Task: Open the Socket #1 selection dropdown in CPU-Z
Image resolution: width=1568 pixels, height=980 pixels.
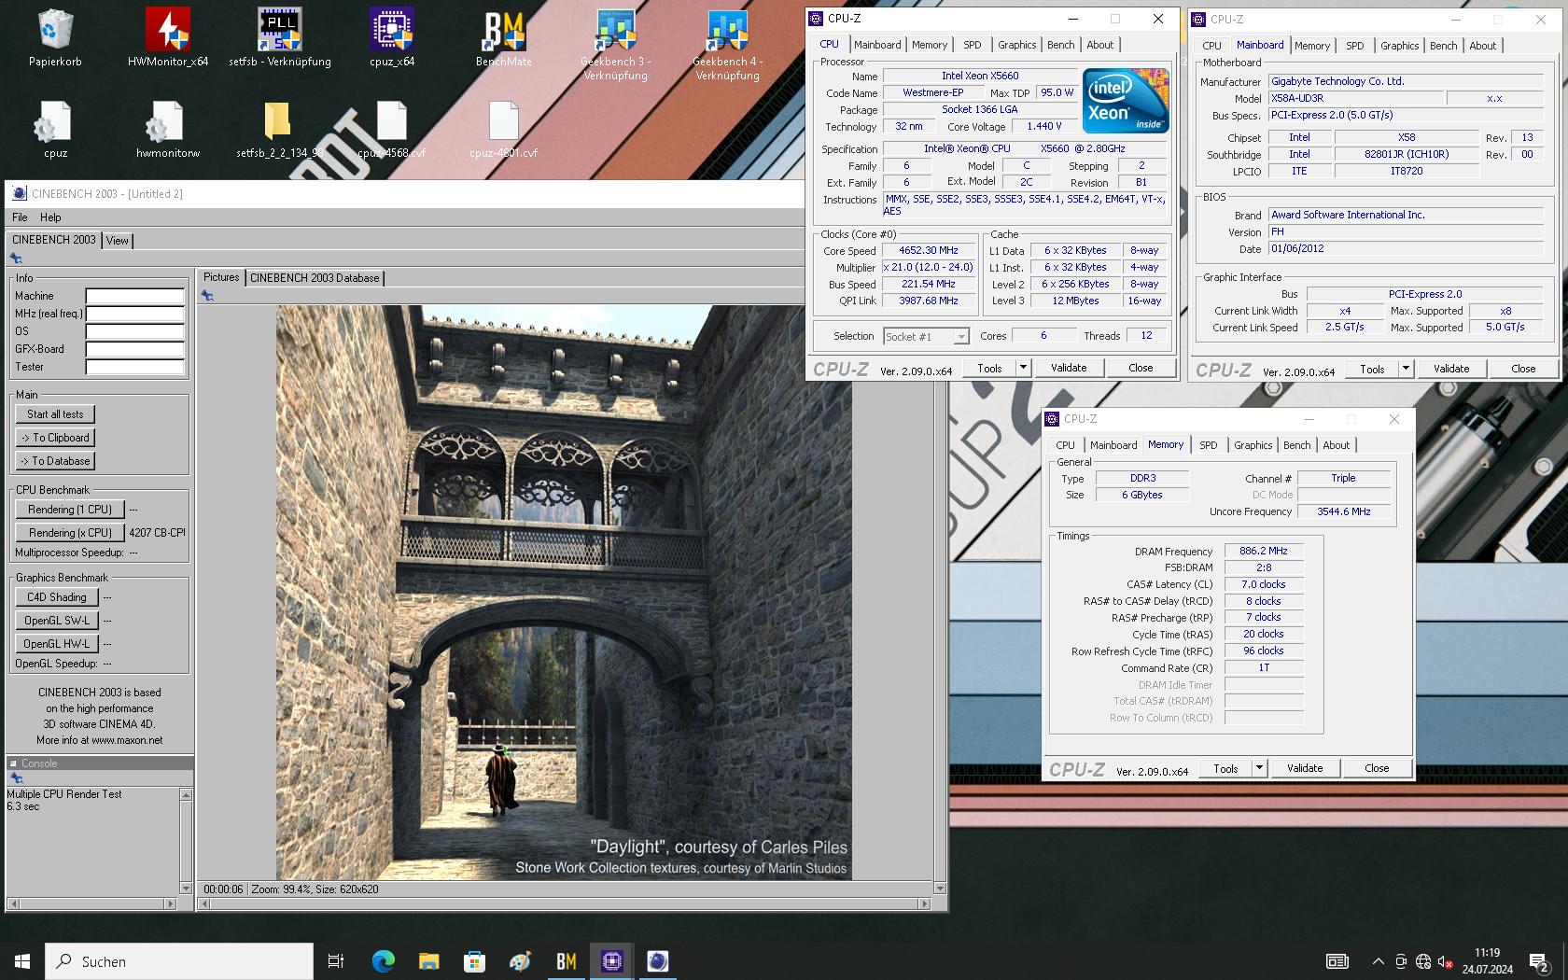Action: [927, 337]
